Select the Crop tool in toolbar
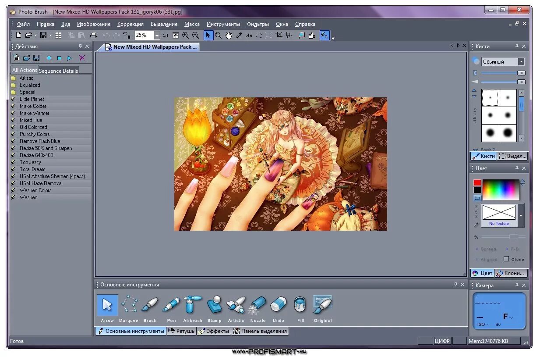This screenshot has height=357, width=540. click(279, 35)
